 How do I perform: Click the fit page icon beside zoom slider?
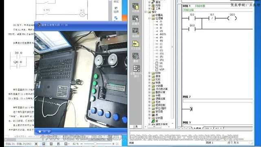(x=117, y=144)
